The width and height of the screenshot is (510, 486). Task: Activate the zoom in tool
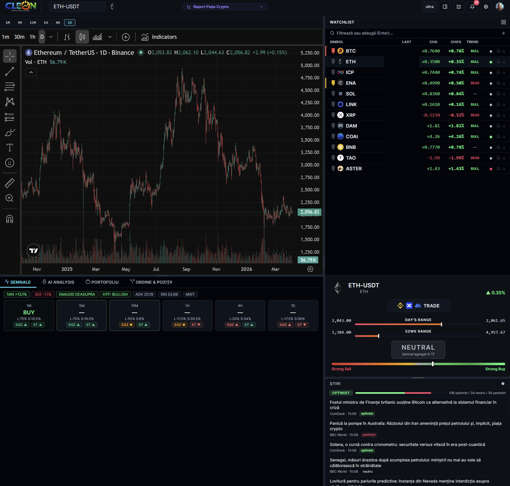click(x=10, y=198)
